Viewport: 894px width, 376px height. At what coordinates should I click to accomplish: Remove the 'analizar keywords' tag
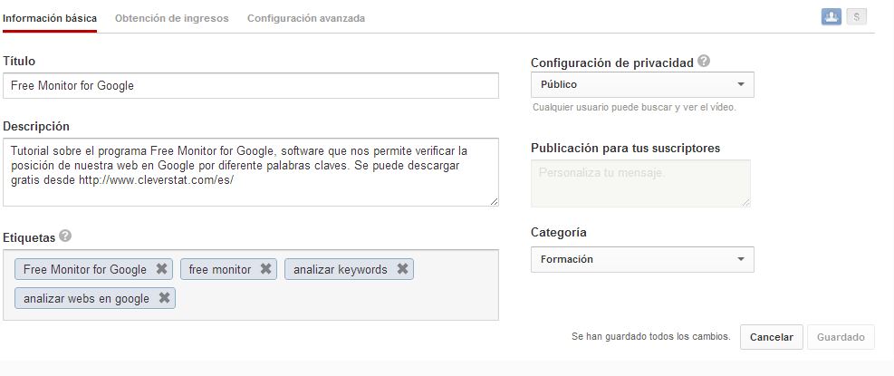[x=402, y=269]
